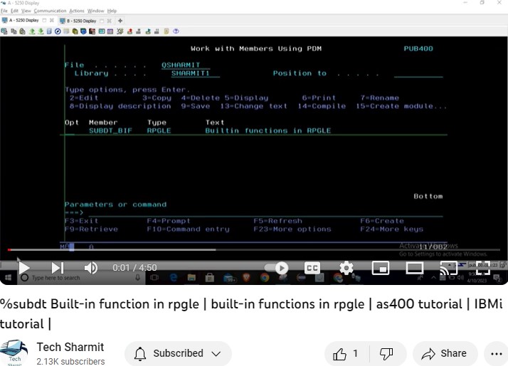This screenshot has height=366, width=508.
Task: Click the teal screen toolbar icon
Action: pos(102,31)
